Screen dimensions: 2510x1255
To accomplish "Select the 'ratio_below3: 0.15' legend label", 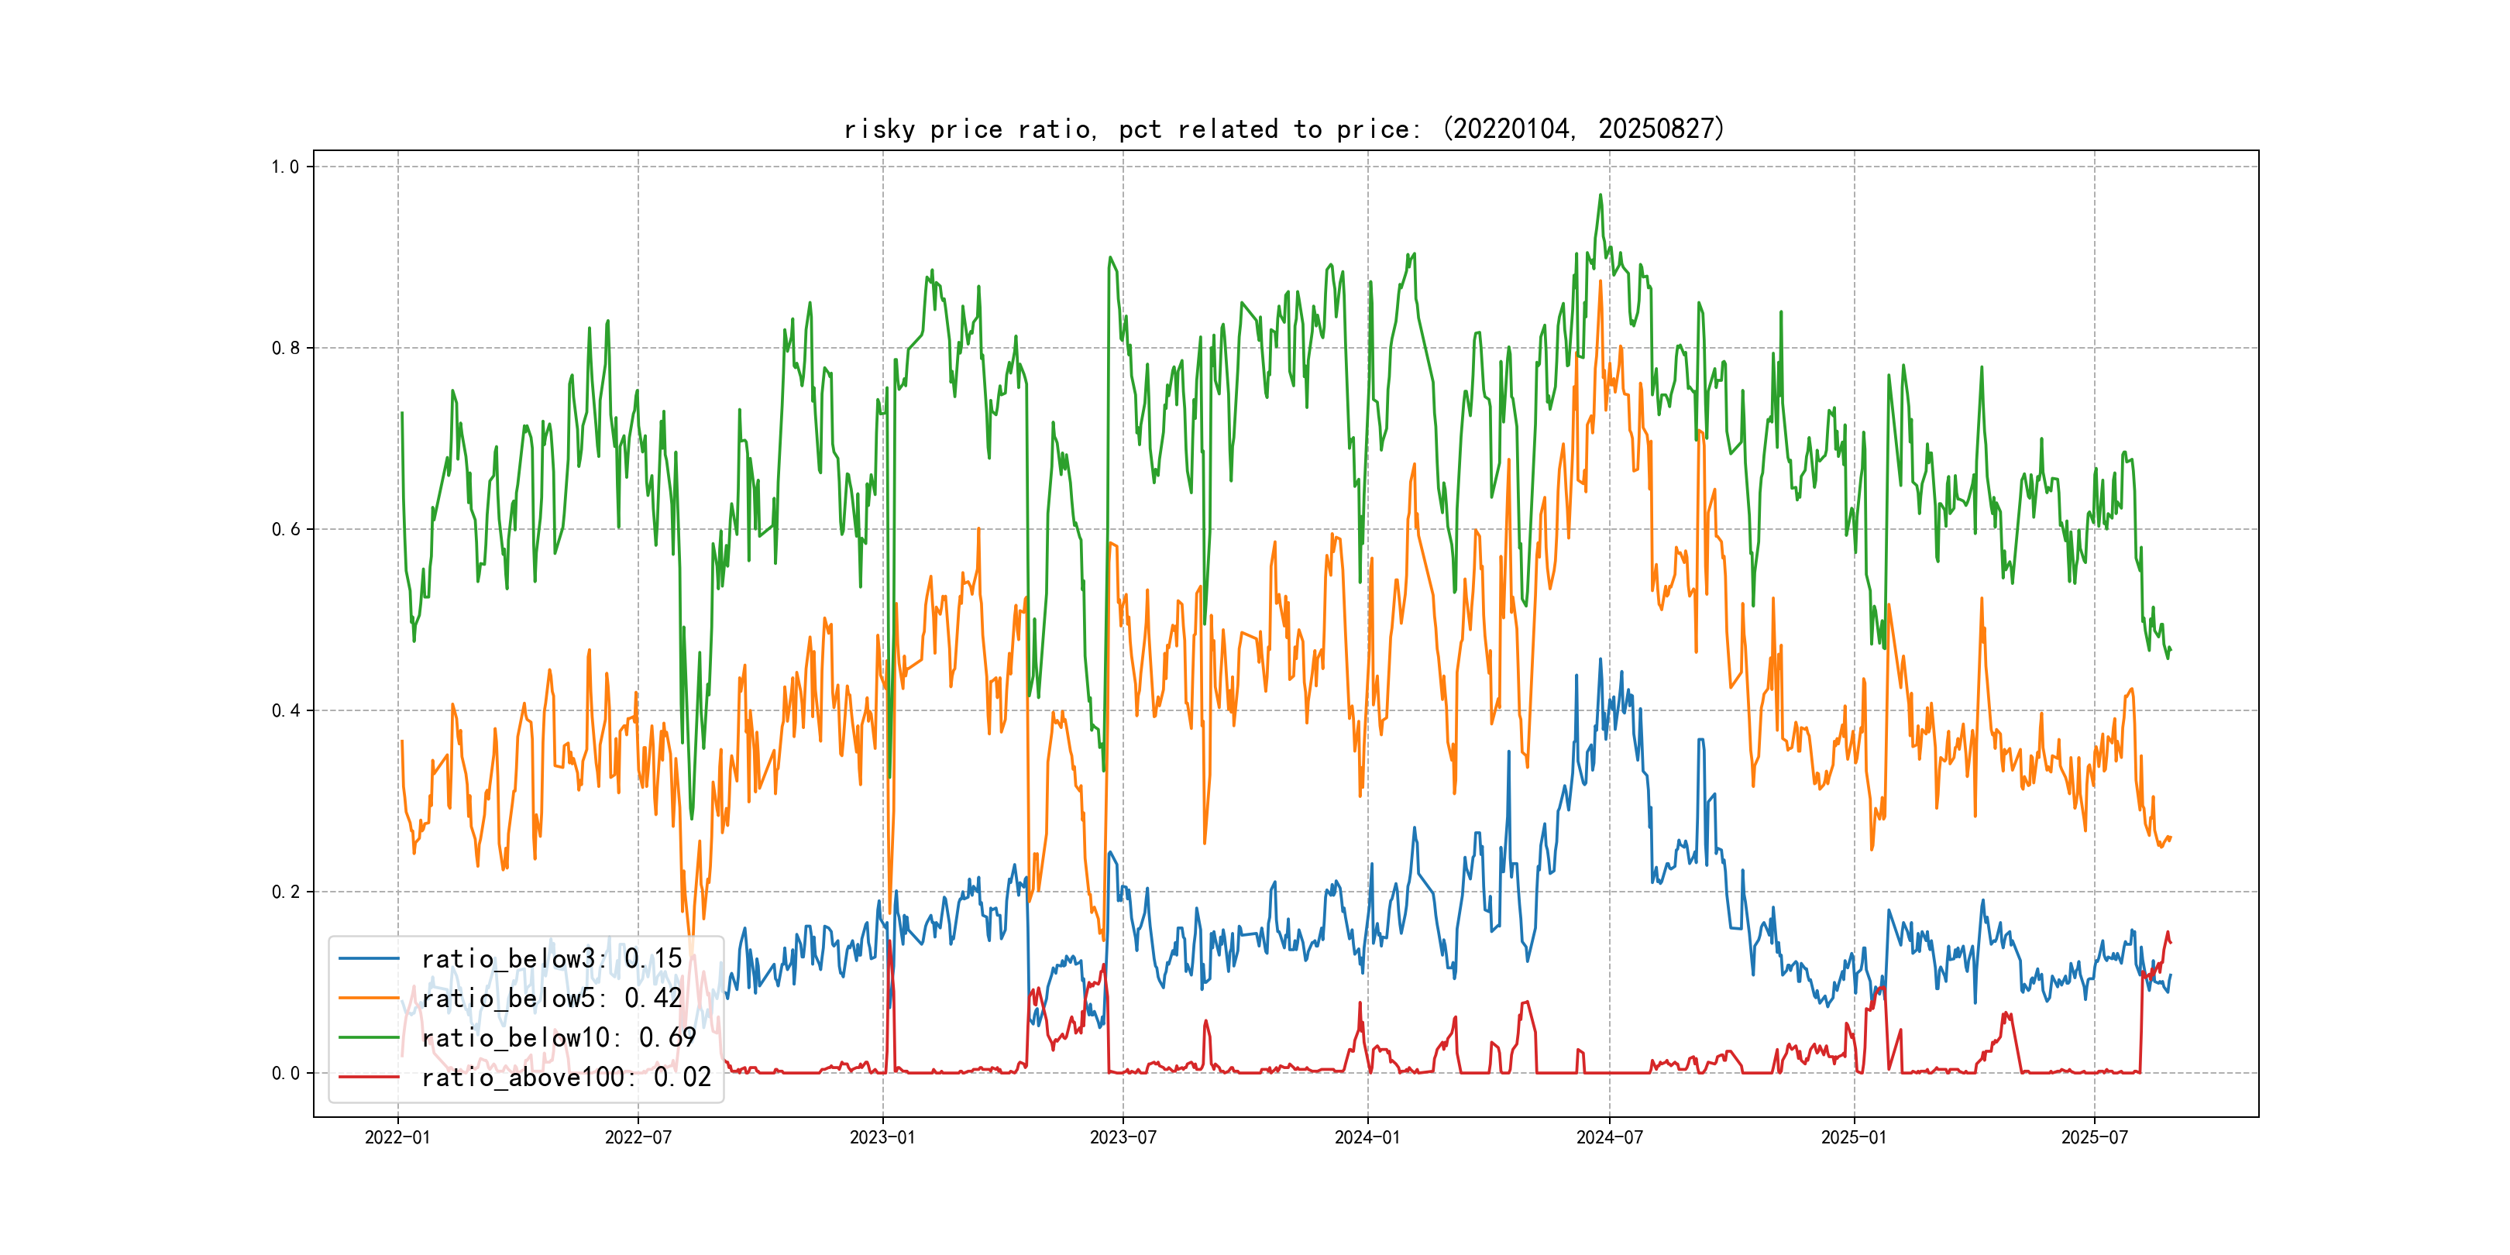I will [x=552, y=959].
